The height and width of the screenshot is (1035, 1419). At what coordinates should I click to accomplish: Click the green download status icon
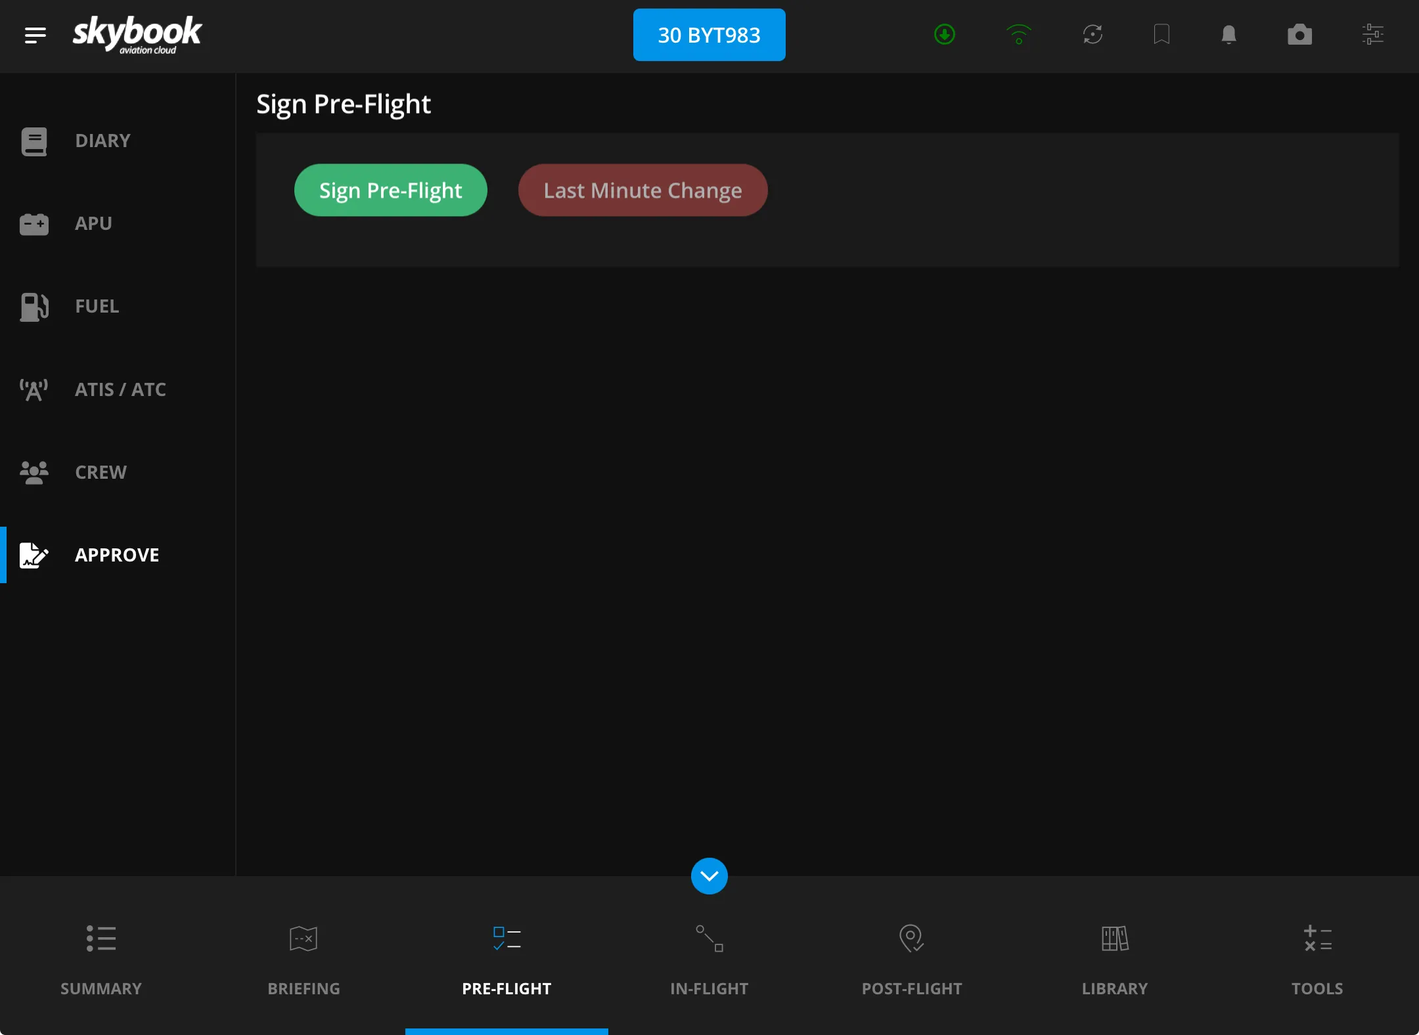tap(944, 34)
